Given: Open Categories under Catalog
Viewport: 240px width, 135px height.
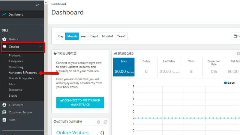Looking at the screenshot, I should click(x=16, y=61).
